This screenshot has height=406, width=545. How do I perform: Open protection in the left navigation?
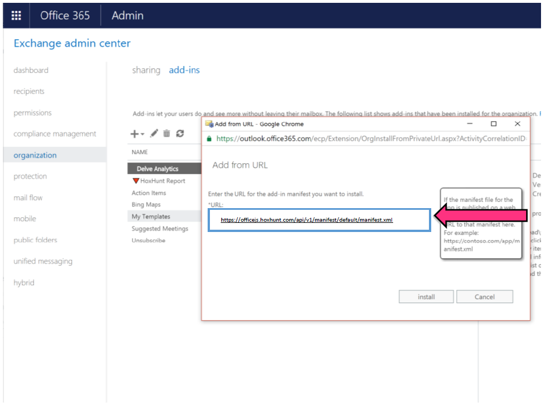[x=30, y=176]
